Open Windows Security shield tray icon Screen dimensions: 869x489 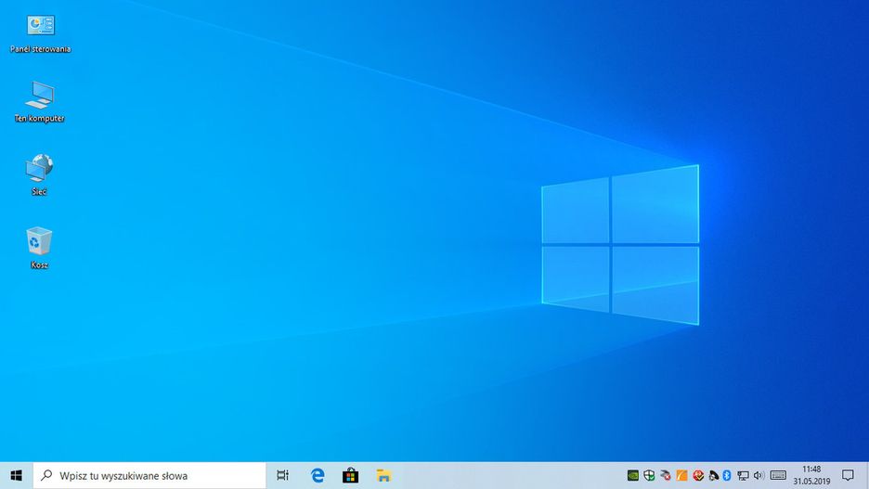649,475
